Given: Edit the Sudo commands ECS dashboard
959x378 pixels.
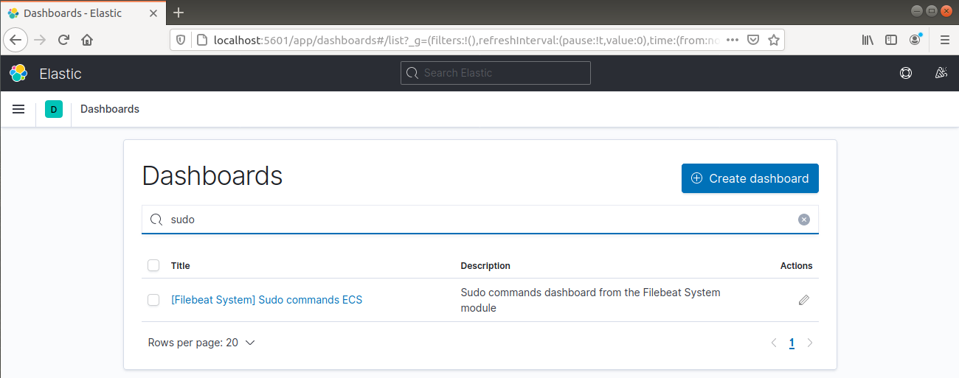Looking at the screenshot, I should click(x=804, y=300).
